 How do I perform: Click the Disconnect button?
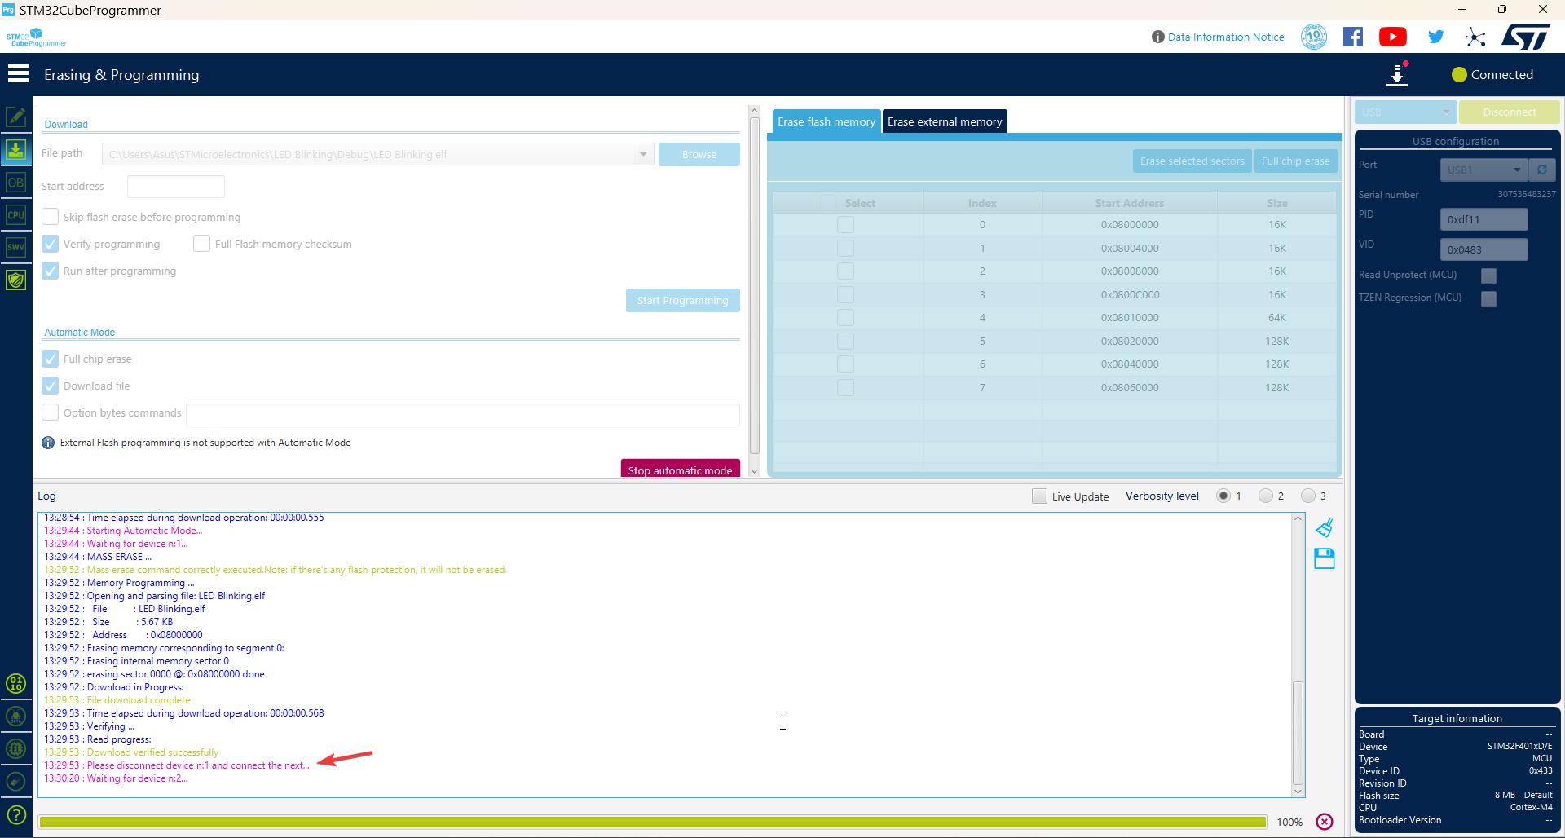pos(1510,112)
